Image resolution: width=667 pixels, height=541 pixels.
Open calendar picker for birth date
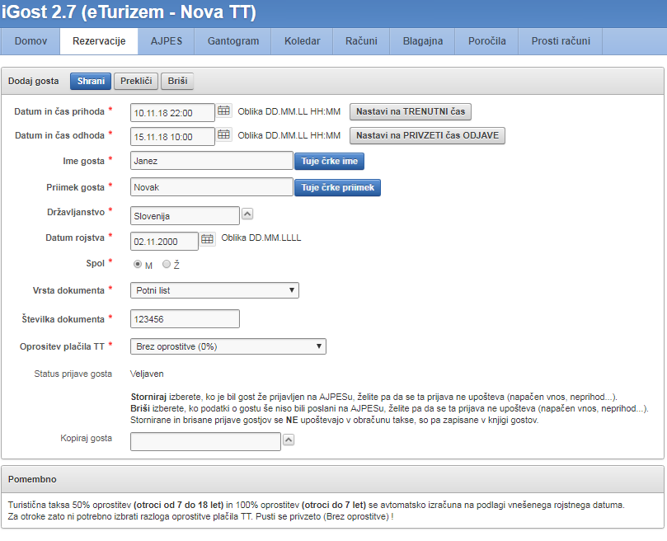click(207, 239)
